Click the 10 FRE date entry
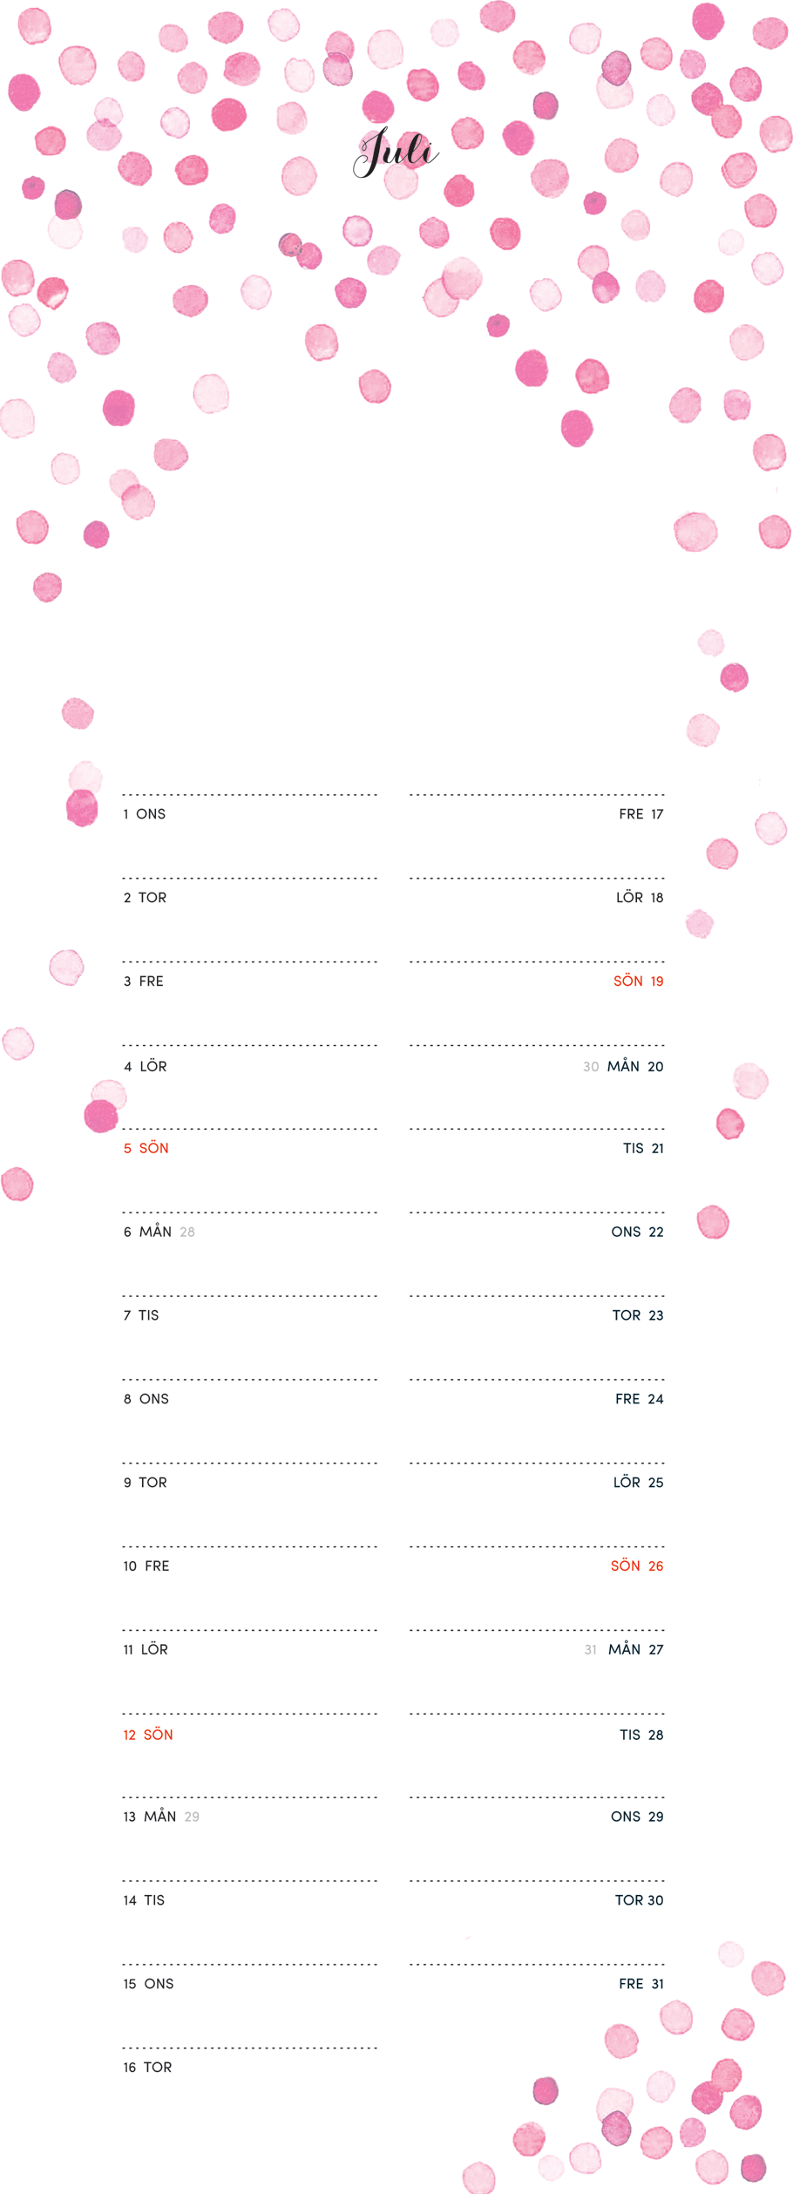 [146, 1566]
